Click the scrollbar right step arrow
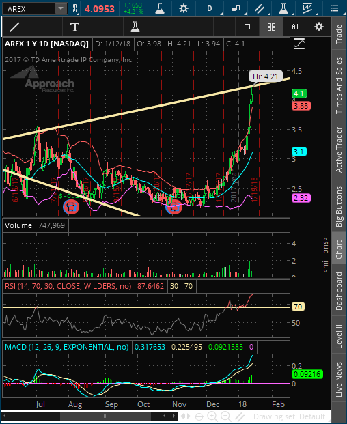The height and width of the screenshot is (424, 347). tap(173, 416)
